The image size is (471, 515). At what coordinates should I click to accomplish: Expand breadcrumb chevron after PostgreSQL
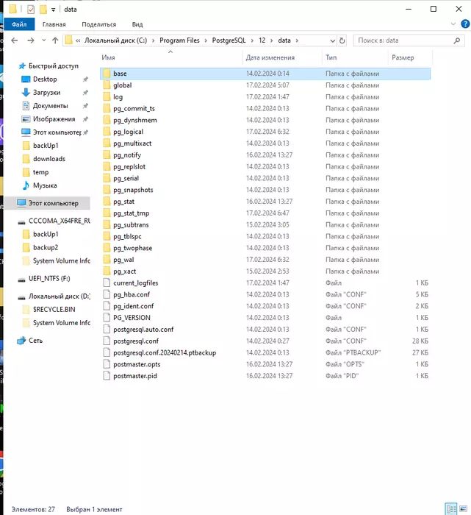pyautogui.click(x=252, y=40)
